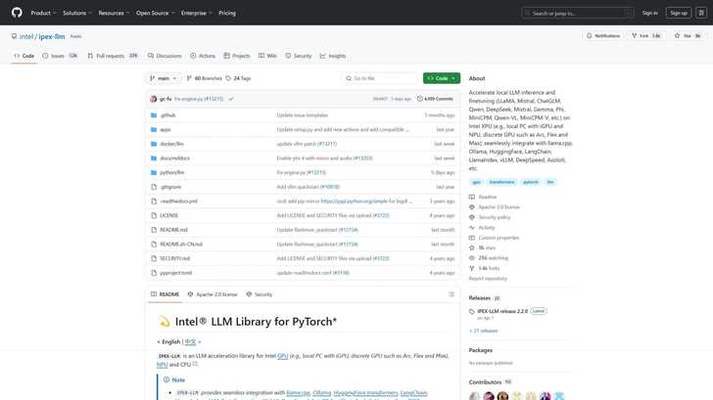Open the python/llm folder

click(172, 171)
